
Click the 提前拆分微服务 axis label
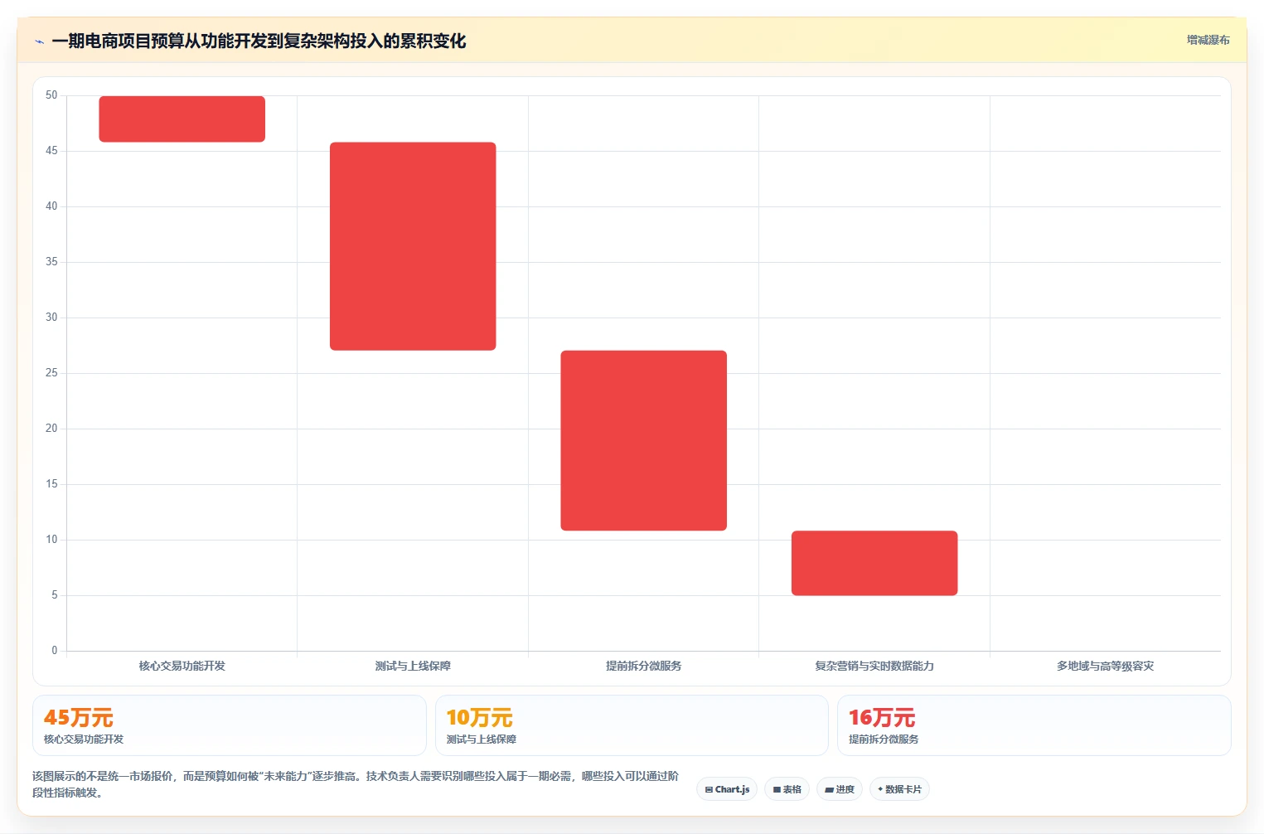tap(643, 666)
